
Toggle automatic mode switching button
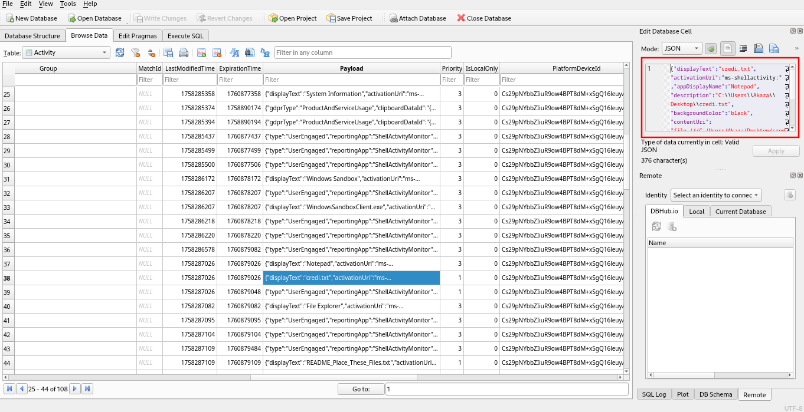point(711,48)
